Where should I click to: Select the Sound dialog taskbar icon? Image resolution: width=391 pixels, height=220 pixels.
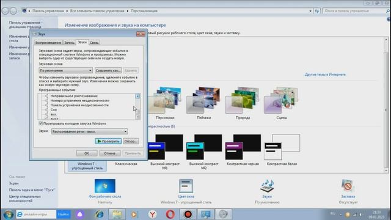click(x=224, y=215)
